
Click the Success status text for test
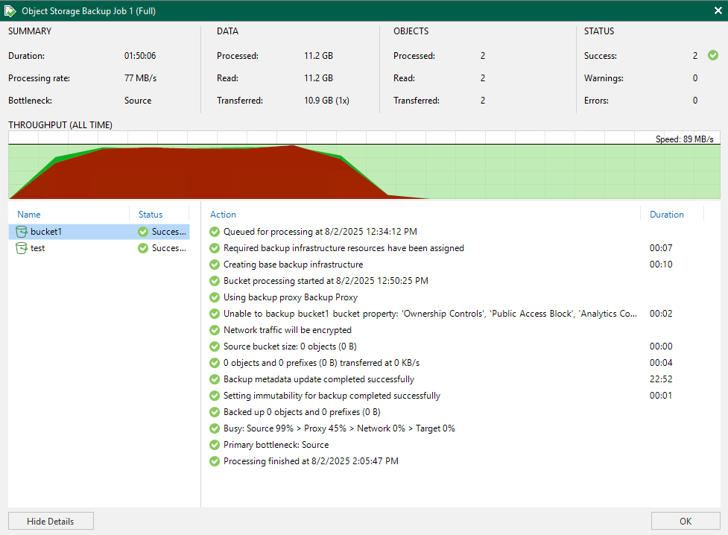(x=169, y=248)
